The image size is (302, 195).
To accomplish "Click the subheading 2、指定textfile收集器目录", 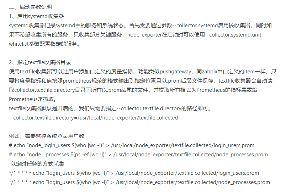I will pyautogui.click(x=40, y=62).
